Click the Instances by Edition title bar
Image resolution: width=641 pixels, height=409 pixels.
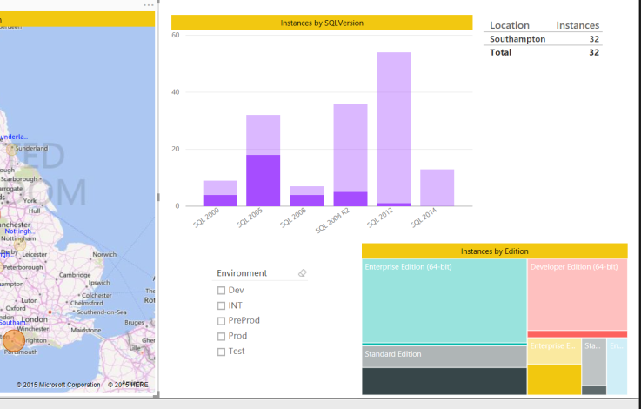[494, 251]
